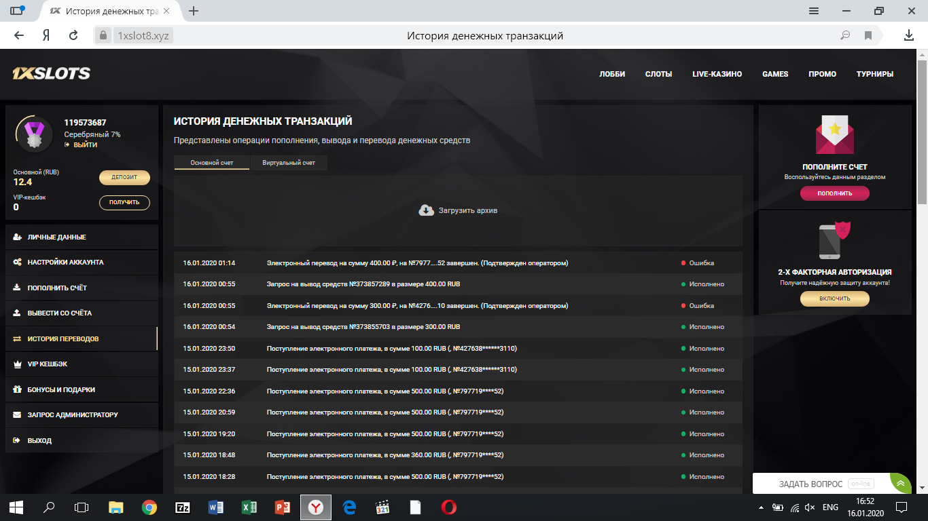928x521 pixels.
Task: Open ИСТОРИЯ ПЕРЕВОДОВ sidebar item
Action: coord(82,339)
